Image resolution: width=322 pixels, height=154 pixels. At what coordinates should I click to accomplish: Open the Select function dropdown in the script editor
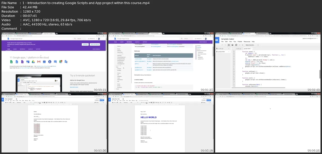point(251,45)
